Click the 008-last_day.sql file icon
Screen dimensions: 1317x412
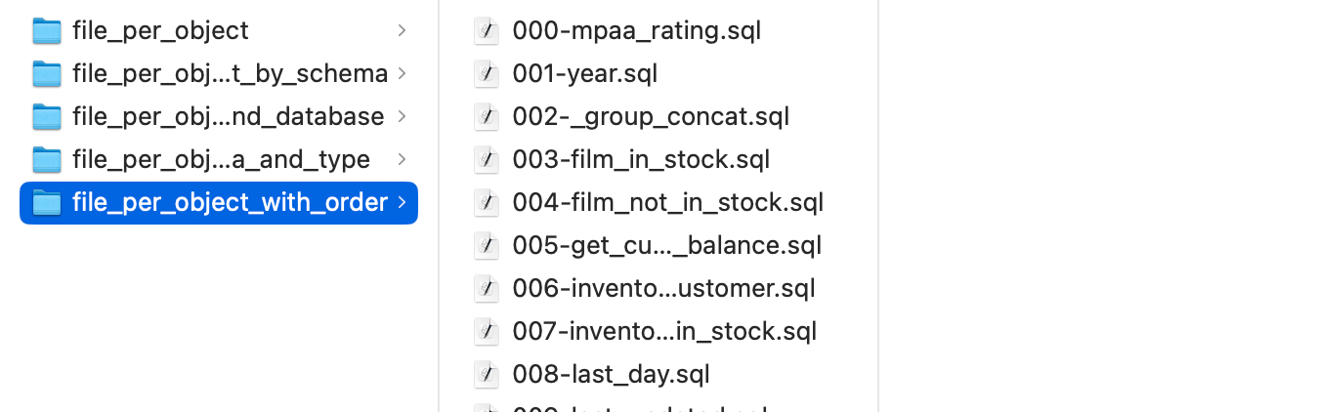(x=487, y=375)
